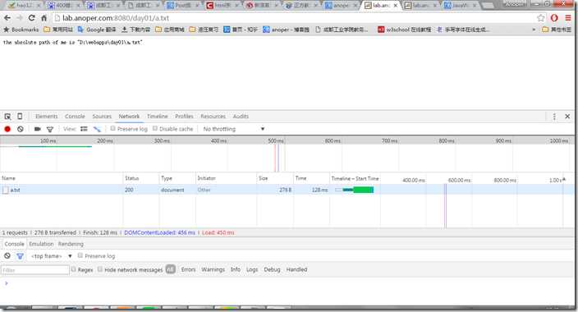Click the a.txt file icon in request list
The image size is (578, 312).
click(x=6, y=190)
